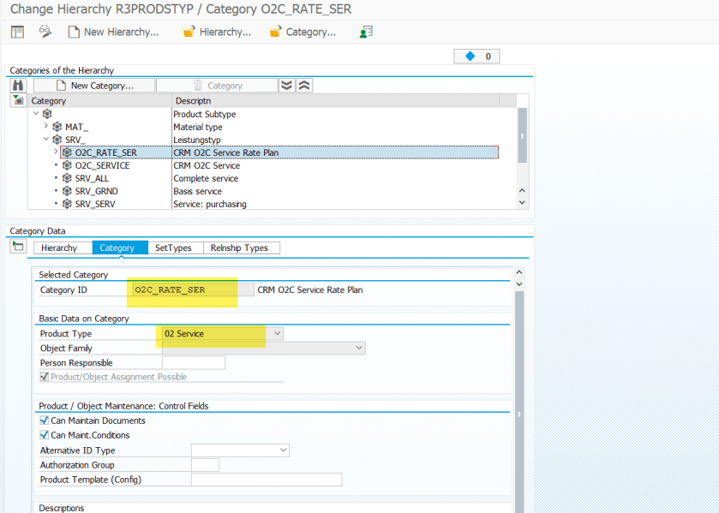Click the Person Responsible input field
Screen dimensions: 719x513
[193, 363]
